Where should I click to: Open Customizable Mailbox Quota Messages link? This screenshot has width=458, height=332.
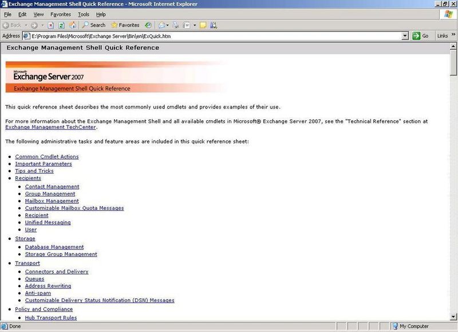click(74, 208)
